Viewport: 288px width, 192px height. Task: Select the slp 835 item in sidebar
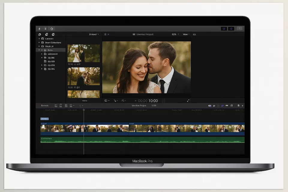(49, 61)
